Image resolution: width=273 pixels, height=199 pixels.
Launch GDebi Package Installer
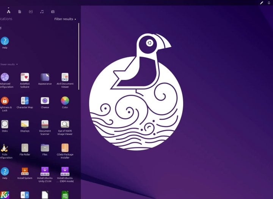65,151
